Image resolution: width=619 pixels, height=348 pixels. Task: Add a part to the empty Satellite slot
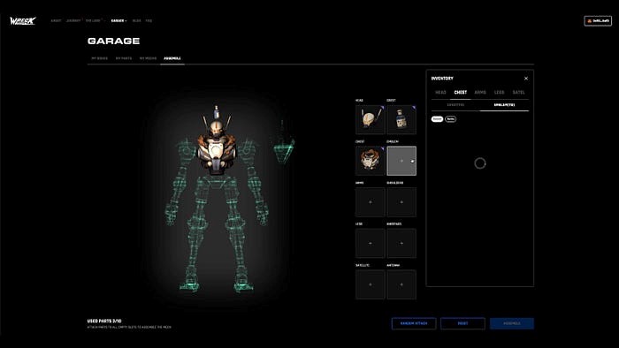click(370, 284)
